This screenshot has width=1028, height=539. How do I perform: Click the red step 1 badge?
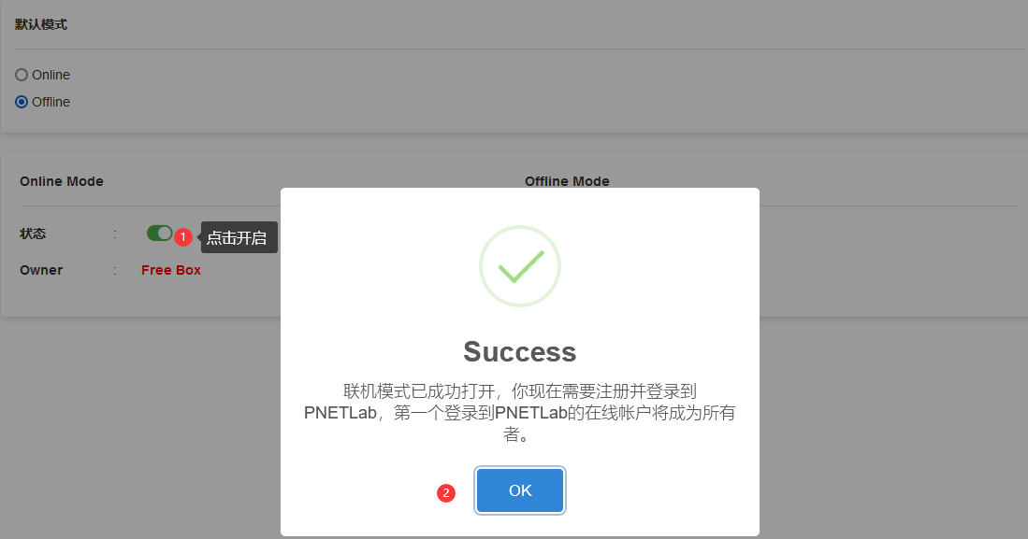coord(183,236)
